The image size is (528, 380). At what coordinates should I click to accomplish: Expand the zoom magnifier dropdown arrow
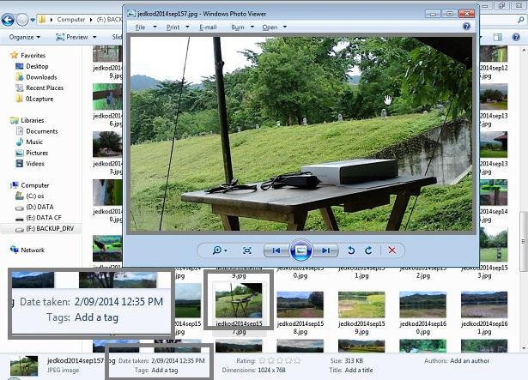tap(226, 250)
